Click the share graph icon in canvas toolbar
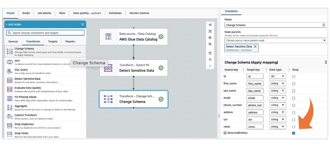This screenshot has width=330, height=146. (x=210, y=25)
